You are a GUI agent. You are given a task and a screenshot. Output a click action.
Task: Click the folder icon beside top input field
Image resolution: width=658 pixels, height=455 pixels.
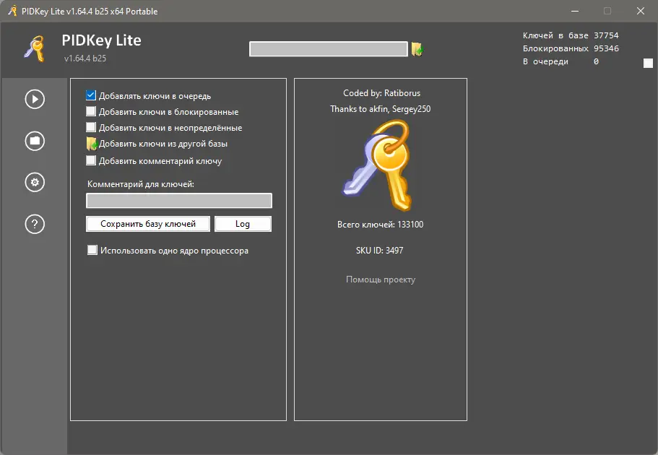pos(417,49)
